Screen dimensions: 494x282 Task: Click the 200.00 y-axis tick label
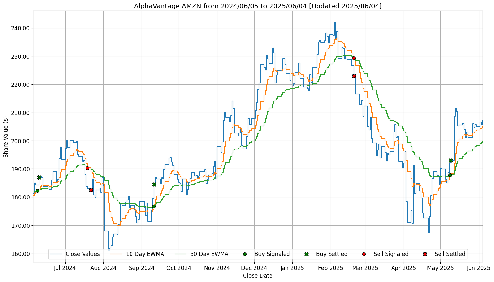[20, 141]
